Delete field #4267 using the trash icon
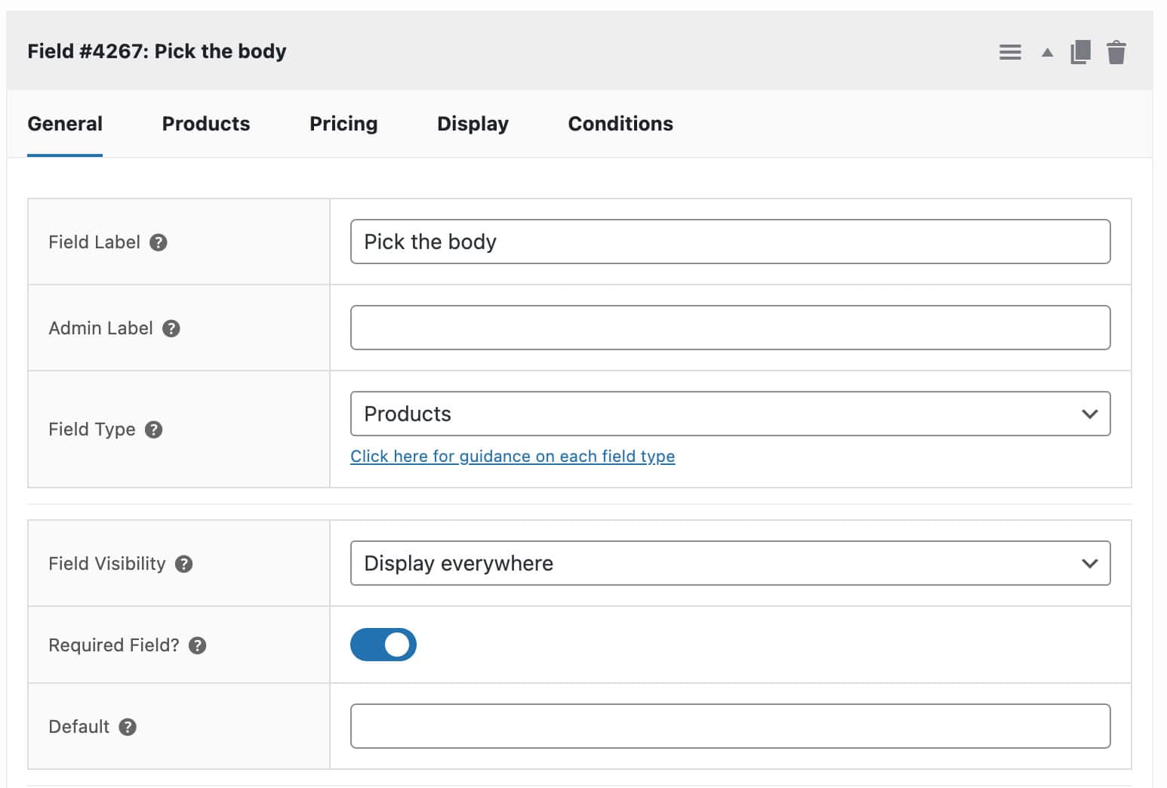 click(1118, 51)
